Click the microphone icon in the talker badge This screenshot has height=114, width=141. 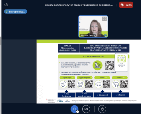point(7,12)
